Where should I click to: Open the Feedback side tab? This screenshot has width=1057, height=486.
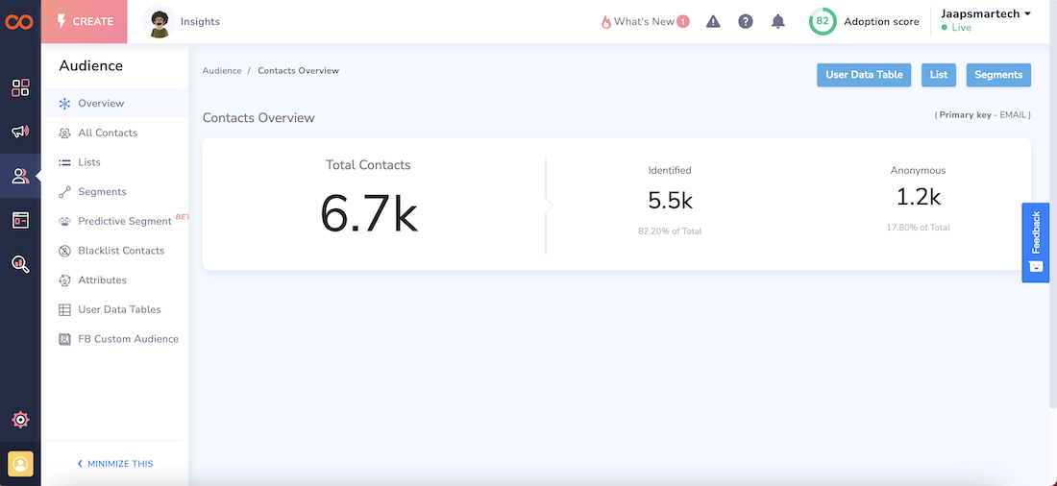click(x=1036, y=242)
